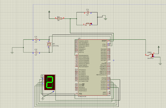
Task: Click the PEN pin label
Action: point(80,94)
